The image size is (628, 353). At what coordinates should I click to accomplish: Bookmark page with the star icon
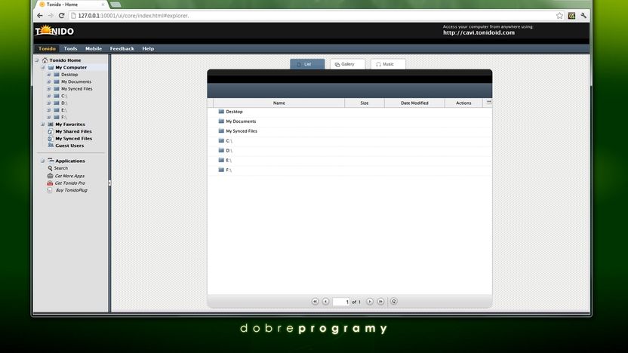coord(559,16)
